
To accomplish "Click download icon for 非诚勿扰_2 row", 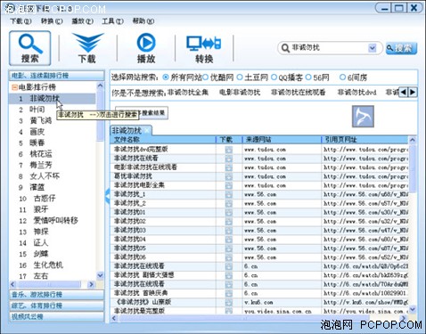I will coord(229,204).
